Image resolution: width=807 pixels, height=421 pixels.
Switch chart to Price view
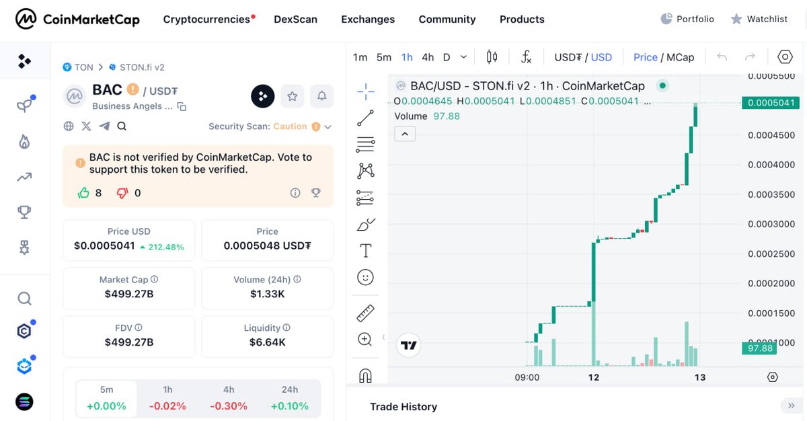point(646,57)
